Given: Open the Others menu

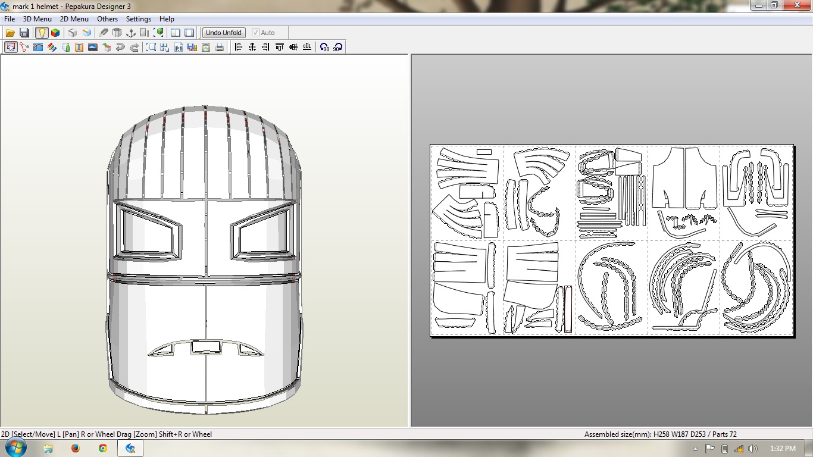Looking at the screenshot, I should pyautogui.click(x=108, y=19).
